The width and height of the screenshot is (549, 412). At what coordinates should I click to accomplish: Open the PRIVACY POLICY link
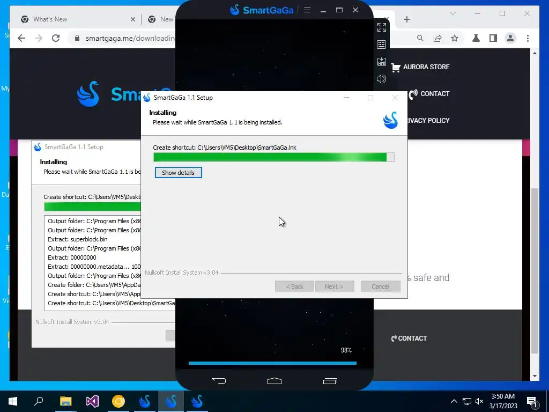click(x=428, y=121)
